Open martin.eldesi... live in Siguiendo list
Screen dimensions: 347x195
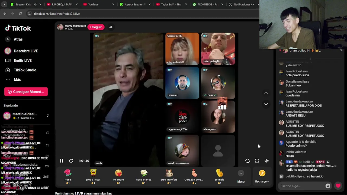(26, 116)
